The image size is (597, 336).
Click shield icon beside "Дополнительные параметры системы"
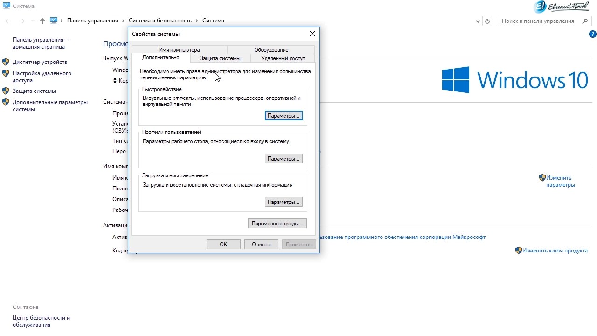tap(6, 102)
